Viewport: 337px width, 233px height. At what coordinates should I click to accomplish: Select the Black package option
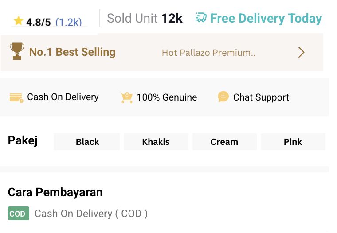click(x=87, y=141)
